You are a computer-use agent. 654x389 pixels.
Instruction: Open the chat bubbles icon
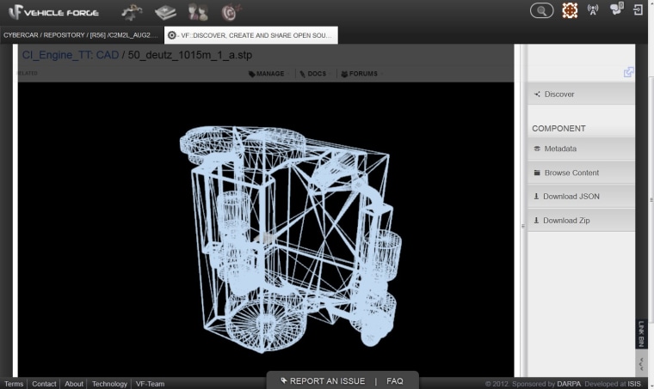tap(616, 9)
